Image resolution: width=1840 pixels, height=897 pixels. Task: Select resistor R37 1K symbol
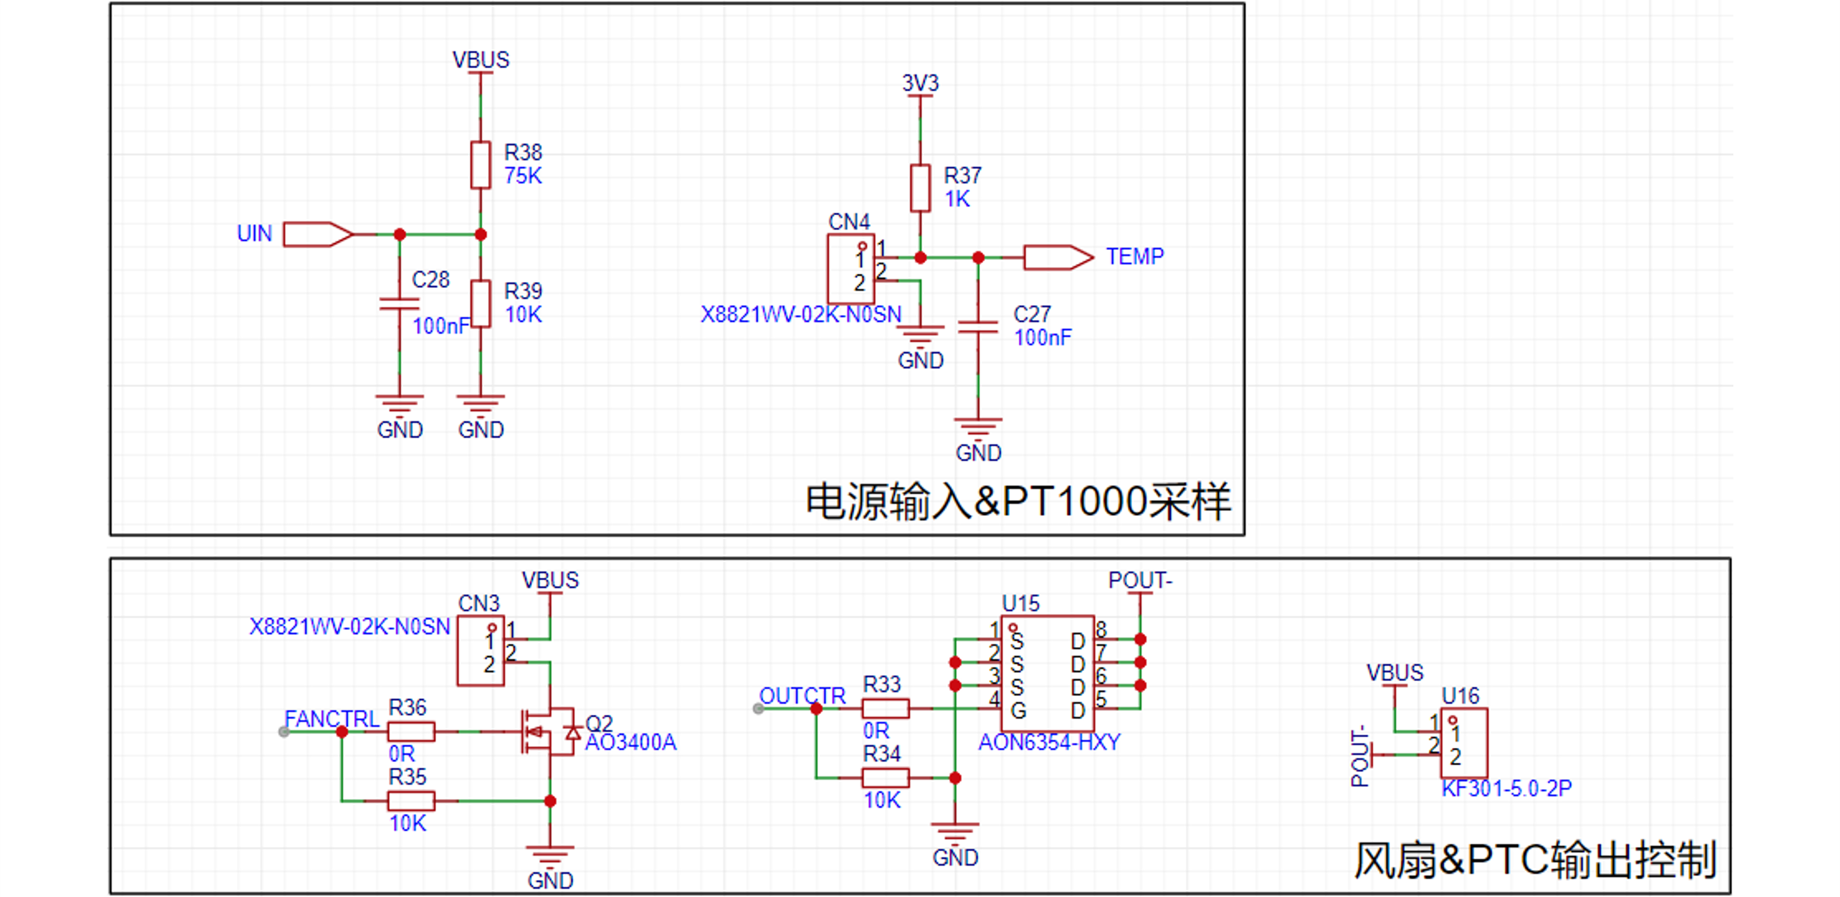coord(920,188)
